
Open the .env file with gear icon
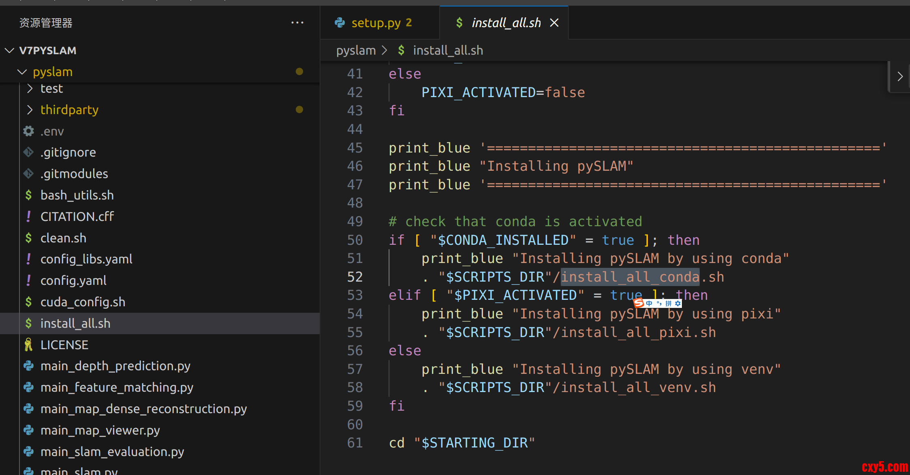tap(52, 131)
